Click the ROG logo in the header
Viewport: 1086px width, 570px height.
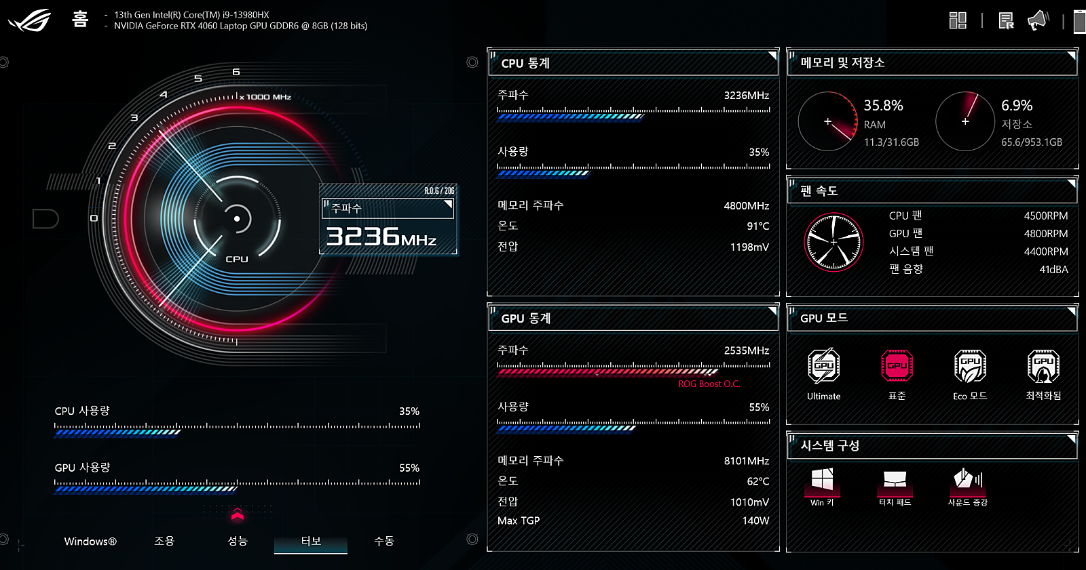(x=29, y=20)
